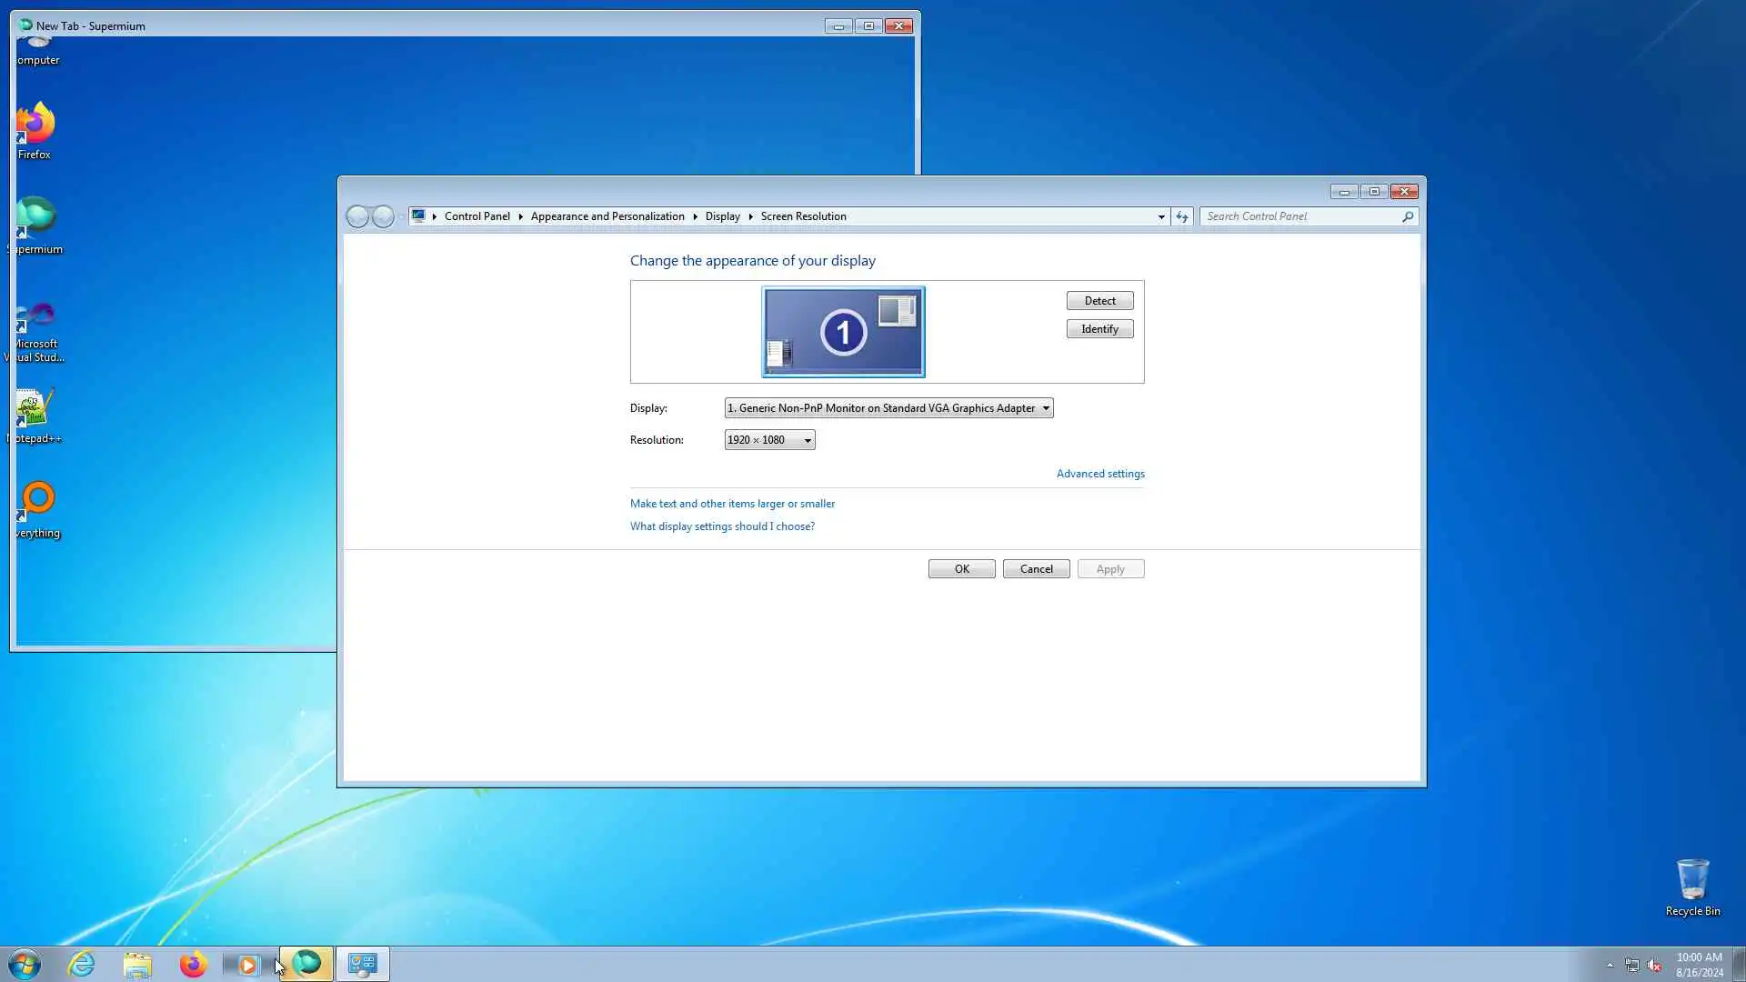This screenshot has height=982, width=1746.
Task: Launch Firefox from the taskbar
Action: tap(193, 964)
